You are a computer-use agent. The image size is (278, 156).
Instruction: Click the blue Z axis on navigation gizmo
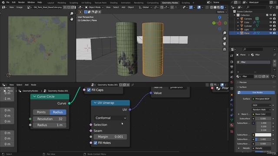[219, 17]
